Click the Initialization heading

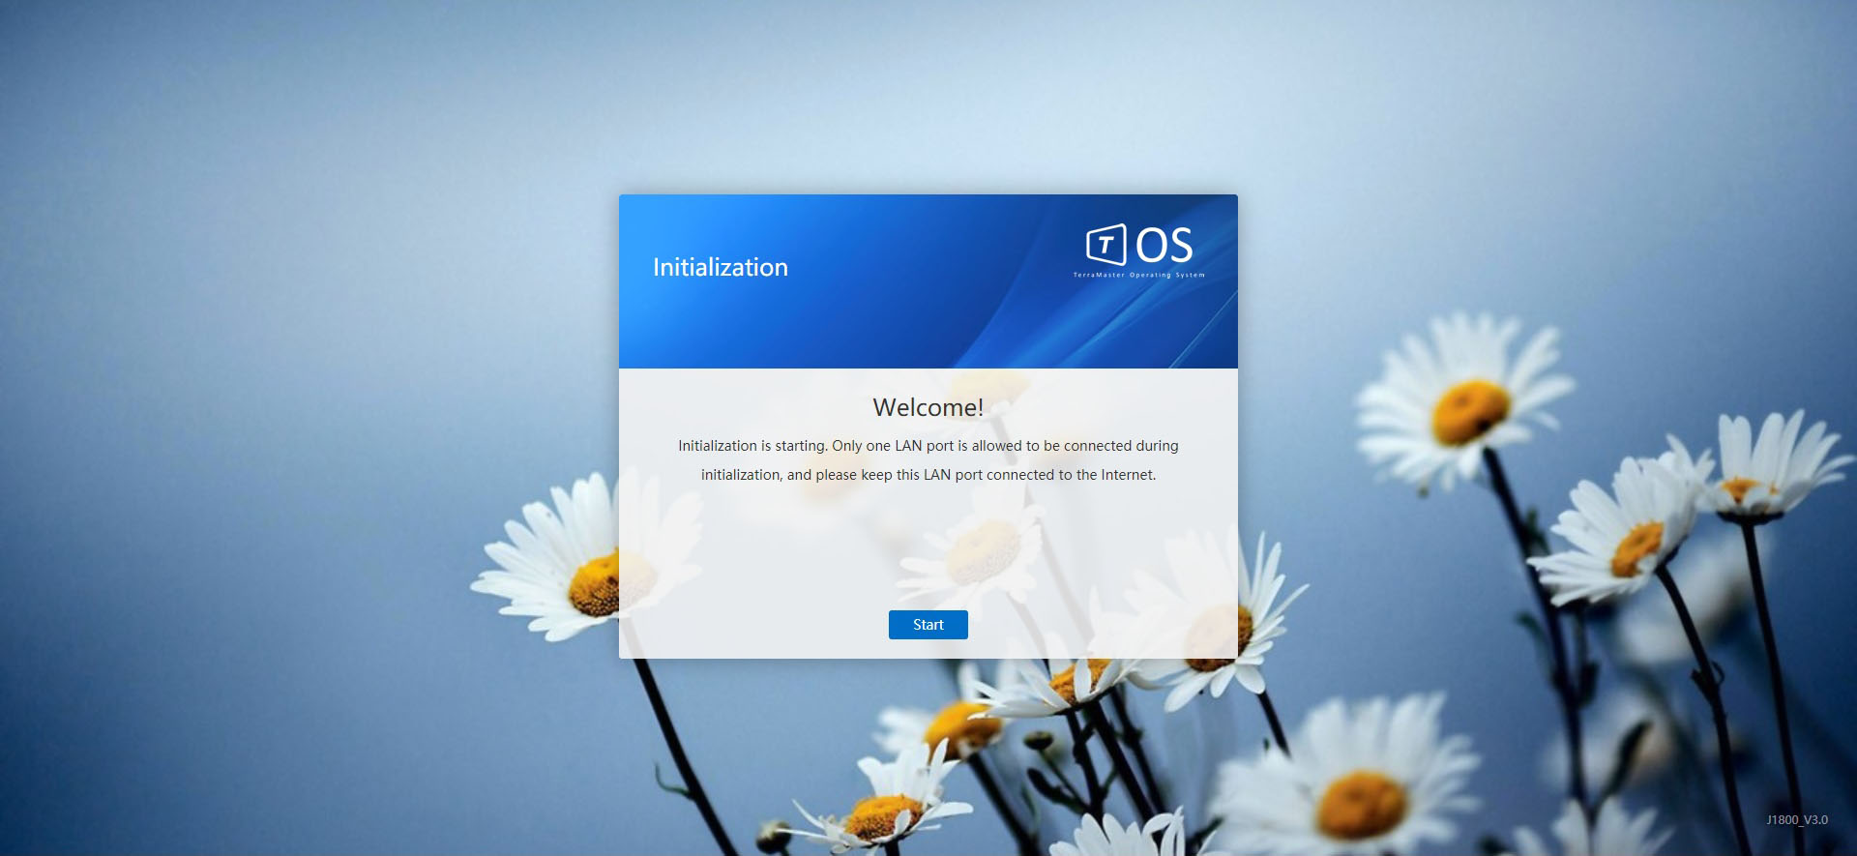pyautogui.click(x=721, y=267)
